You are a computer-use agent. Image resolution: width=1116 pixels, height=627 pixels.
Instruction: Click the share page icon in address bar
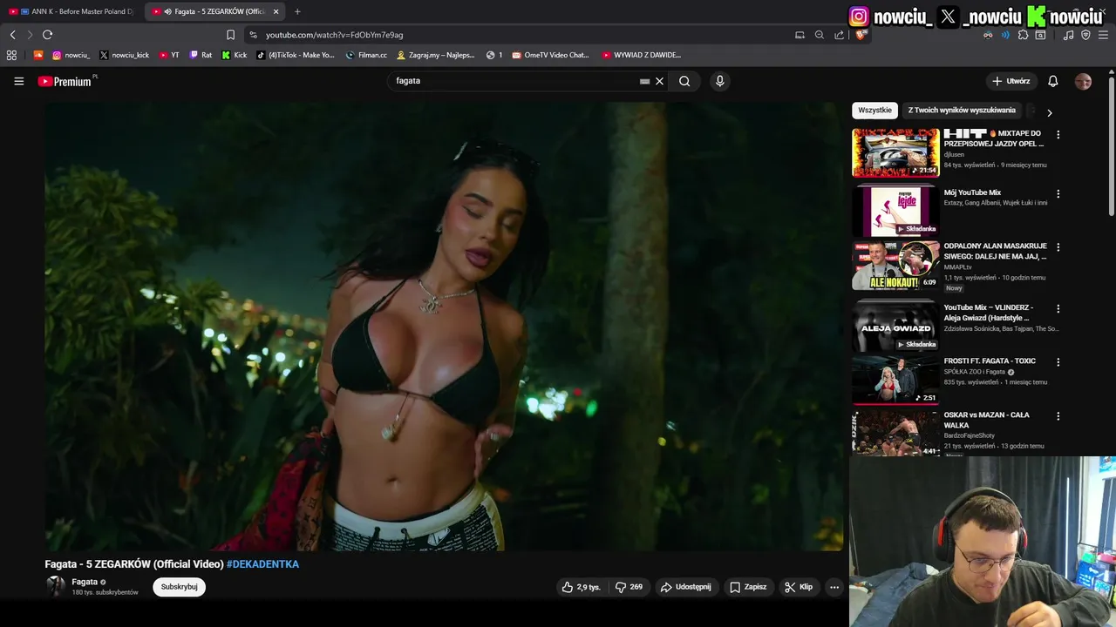839,35
